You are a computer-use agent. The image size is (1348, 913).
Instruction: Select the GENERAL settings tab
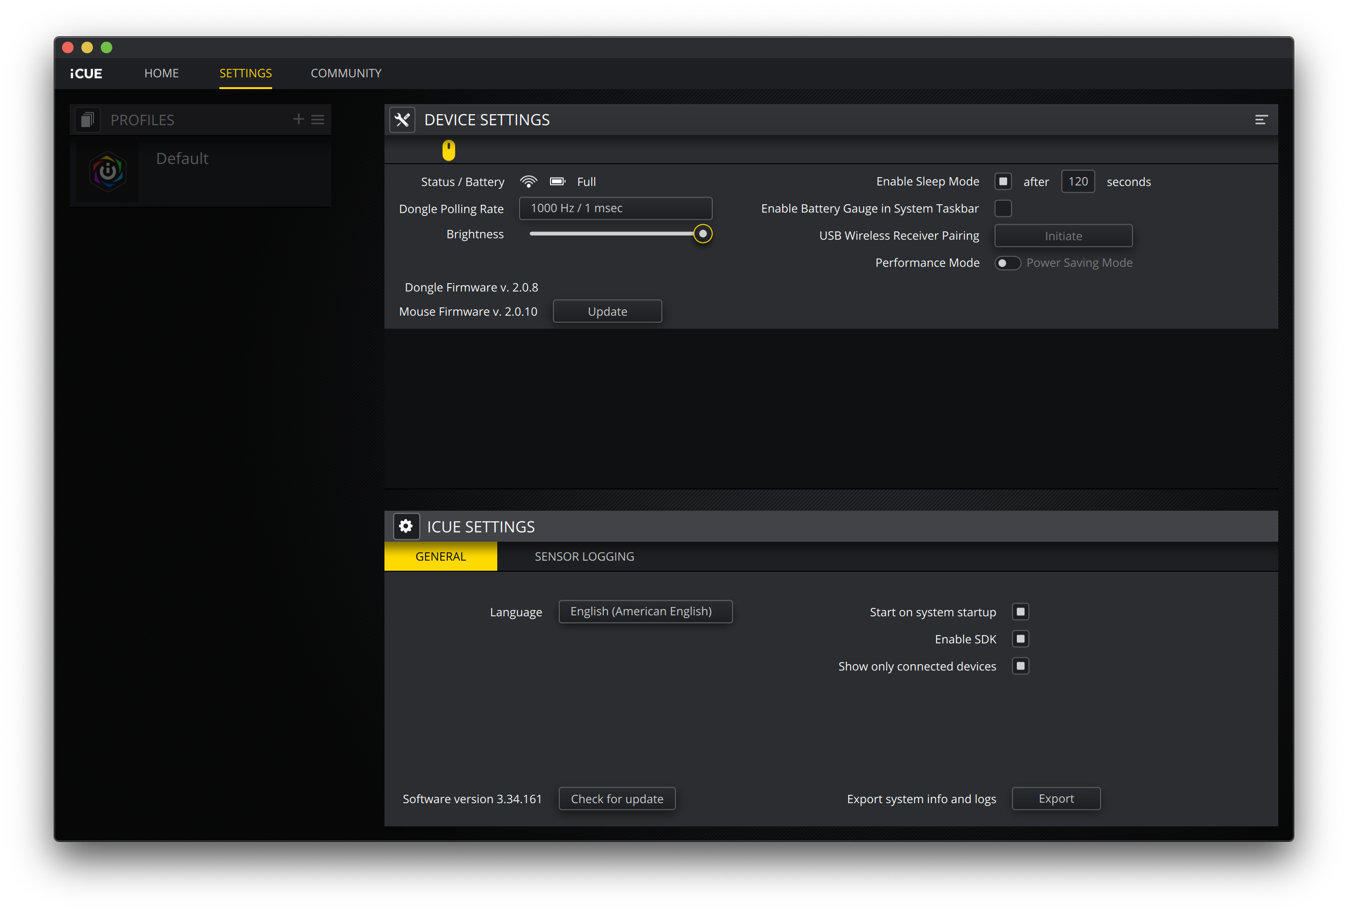(441, 556)
